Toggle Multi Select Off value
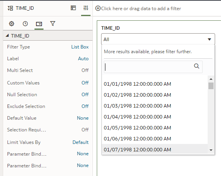The image size is (221, 176). pyautogui.click(x=85, y=70)
